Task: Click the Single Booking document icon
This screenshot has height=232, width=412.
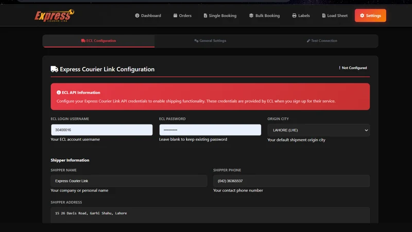Action: (205, 15)
